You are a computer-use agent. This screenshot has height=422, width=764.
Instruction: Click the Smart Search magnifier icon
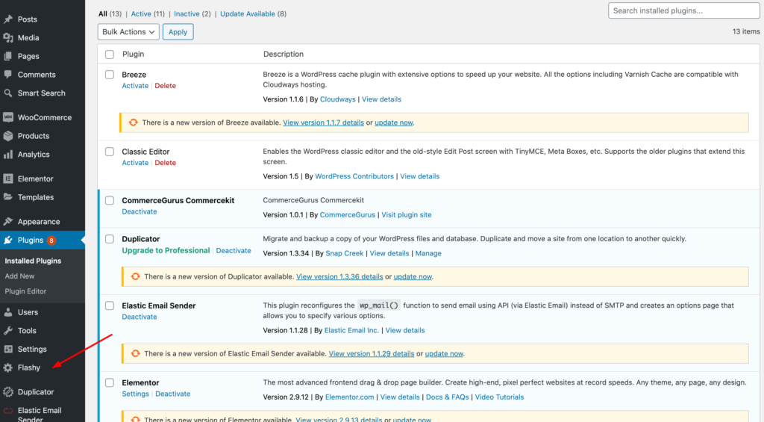tap(7, 93)
